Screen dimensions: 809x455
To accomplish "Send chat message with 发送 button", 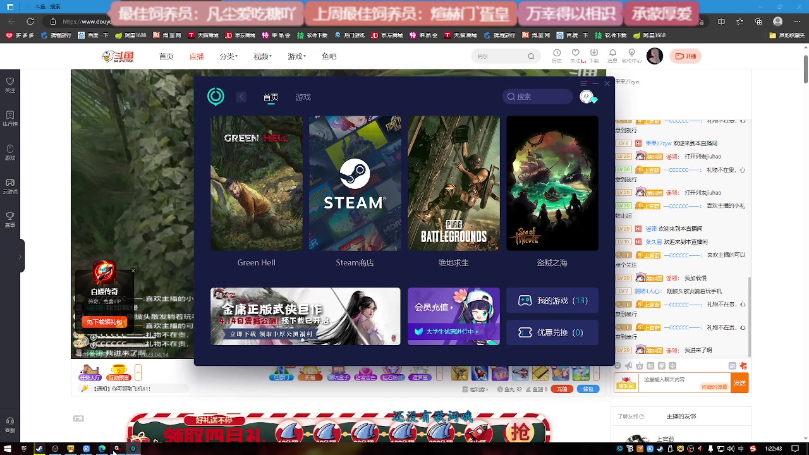I will (x=740, y=383).
